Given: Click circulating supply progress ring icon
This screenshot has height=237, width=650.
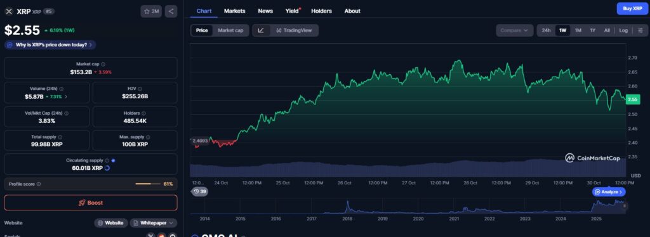Looking at the screenshot, I should (107, 168).
